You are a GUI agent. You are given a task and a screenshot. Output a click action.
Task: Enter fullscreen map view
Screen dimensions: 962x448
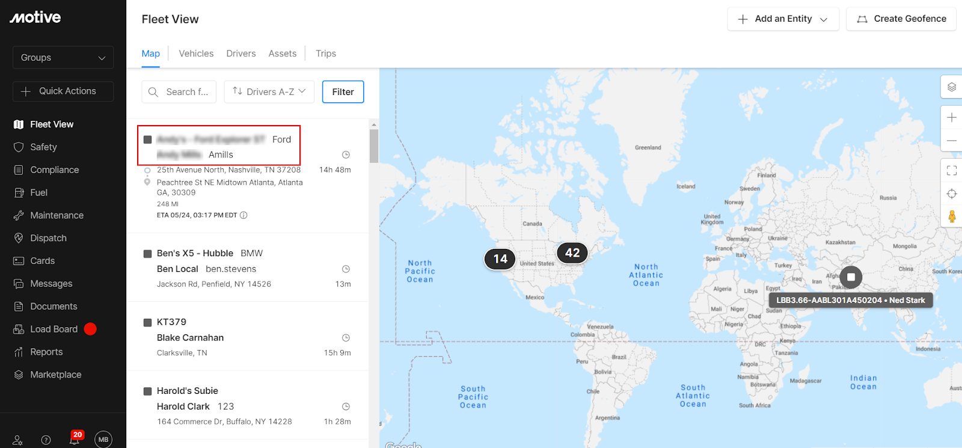[x=951, y=171]
